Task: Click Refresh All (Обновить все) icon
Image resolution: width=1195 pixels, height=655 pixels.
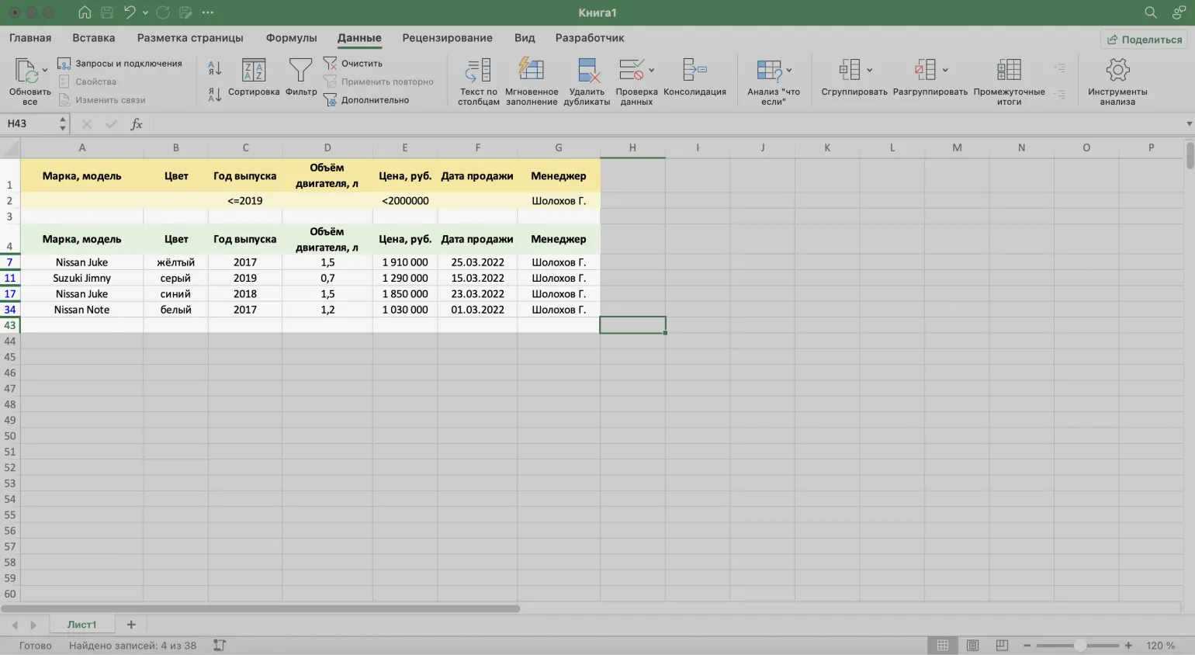Action: (x=27, y=71)
